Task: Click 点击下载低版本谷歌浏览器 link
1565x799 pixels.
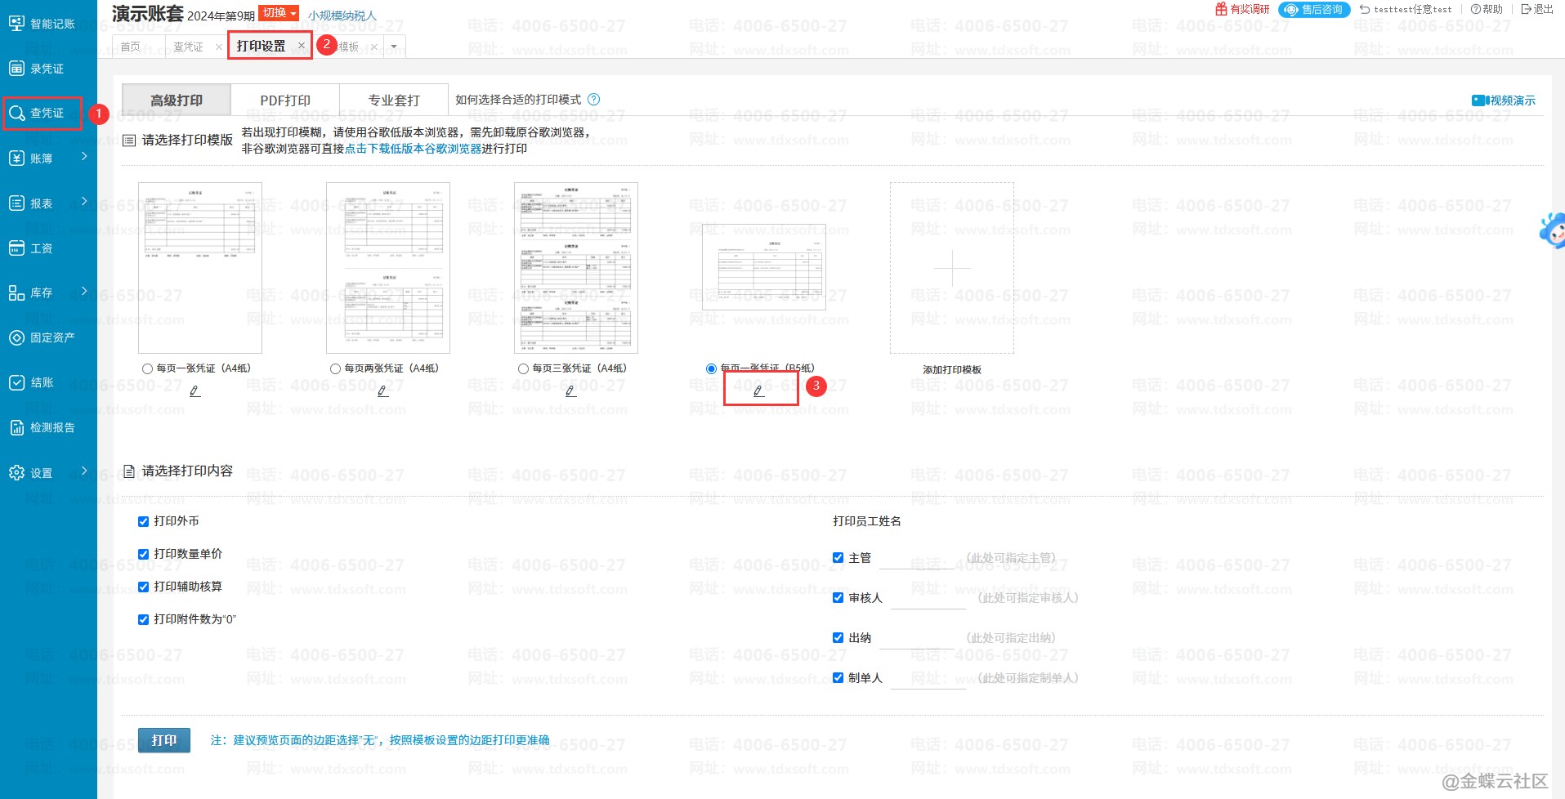Action: coord(413,149)
